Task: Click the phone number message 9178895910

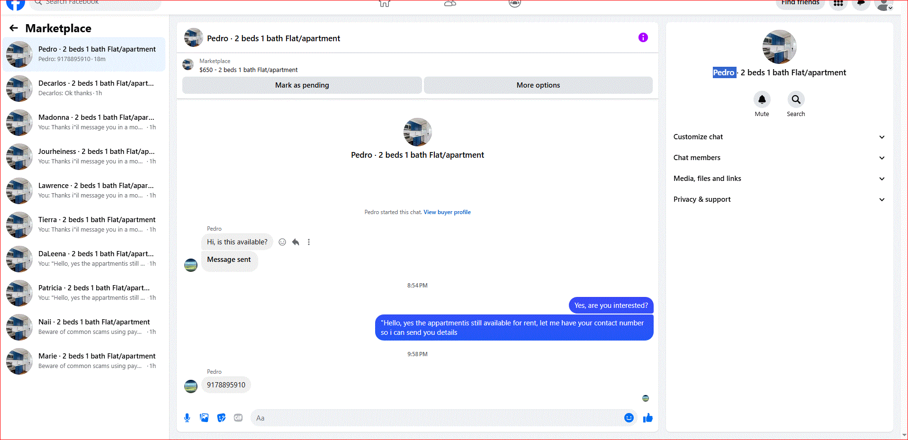Action: [x=226, y=385]
